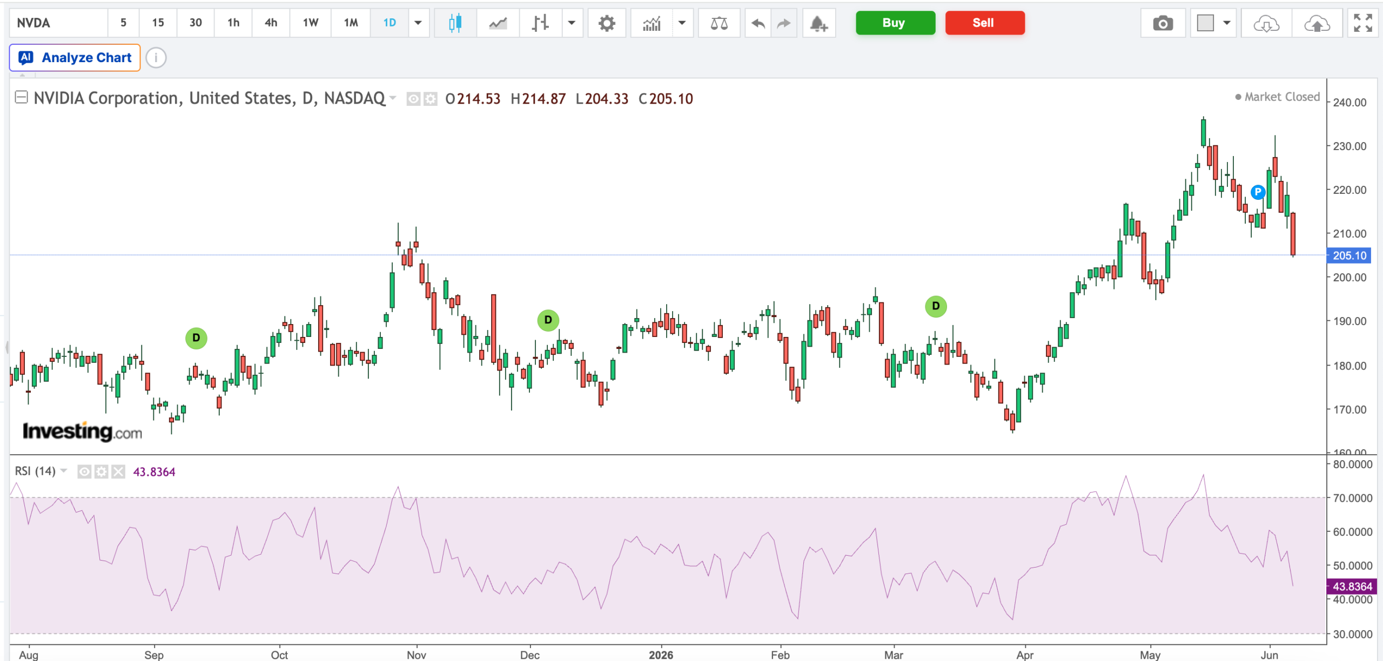Undo last chart action
This screenshot has height=661, width=1383.
tap(758, 23)
